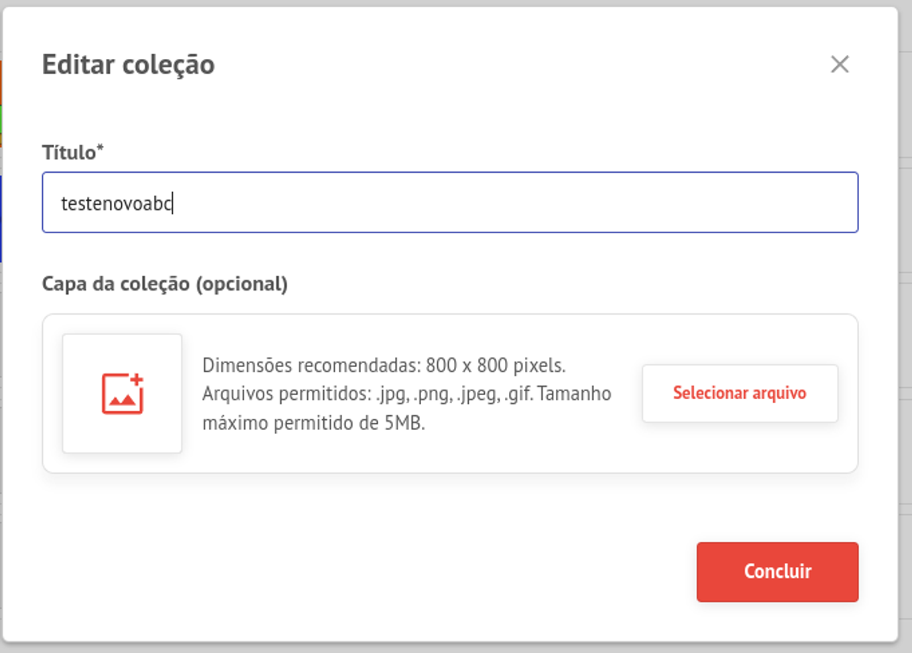Place the cursor after testenovoabc text
Screen dimensions: 912x653
[174, 203]
